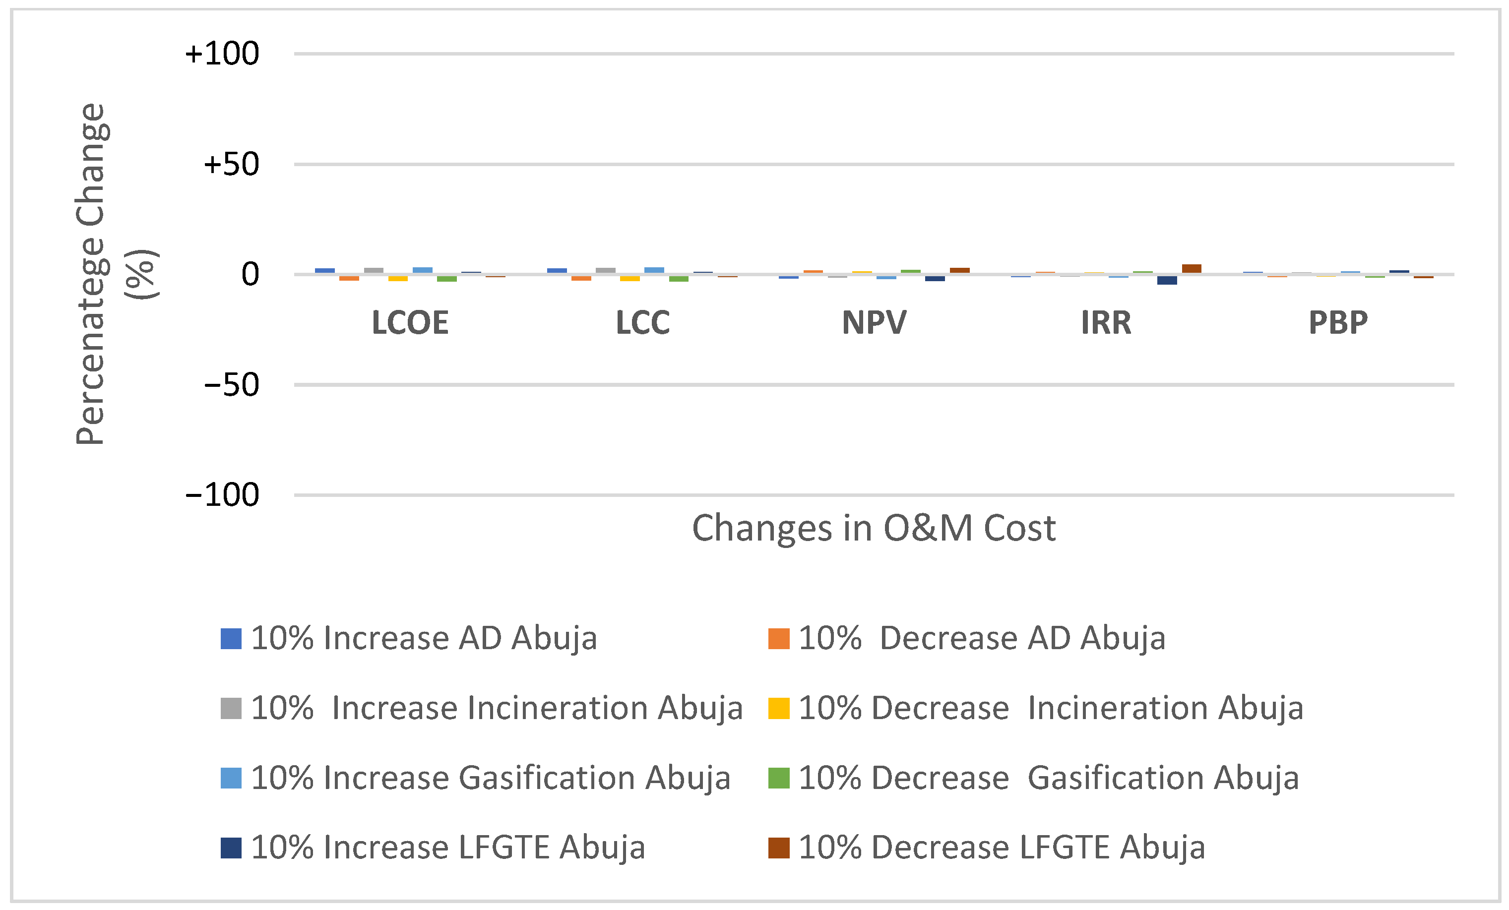Image resolution: width=1509 pixels, height=910 pixels.
Task: Select the −50 y-axis tick label
Action: pos(232,385)
